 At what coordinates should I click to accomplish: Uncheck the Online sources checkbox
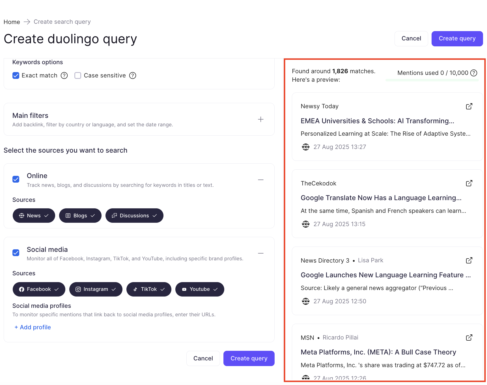(x=16, y=179)
